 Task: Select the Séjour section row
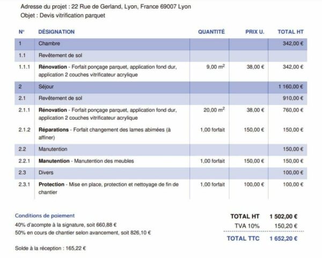tap(161, 87)
